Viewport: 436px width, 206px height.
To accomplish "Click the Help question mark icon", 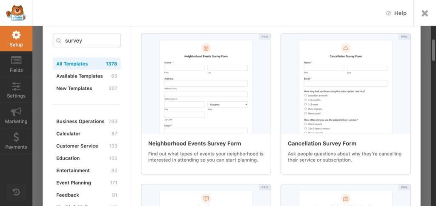I will 388,13.
